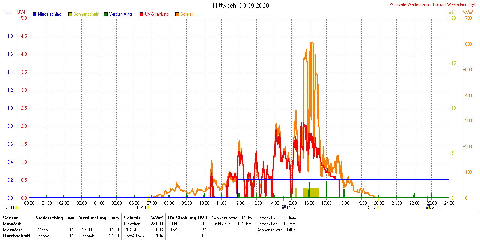Click the UV max value 2.1
The height and width of the screenshot is (240, 480).
pos(204,230)
